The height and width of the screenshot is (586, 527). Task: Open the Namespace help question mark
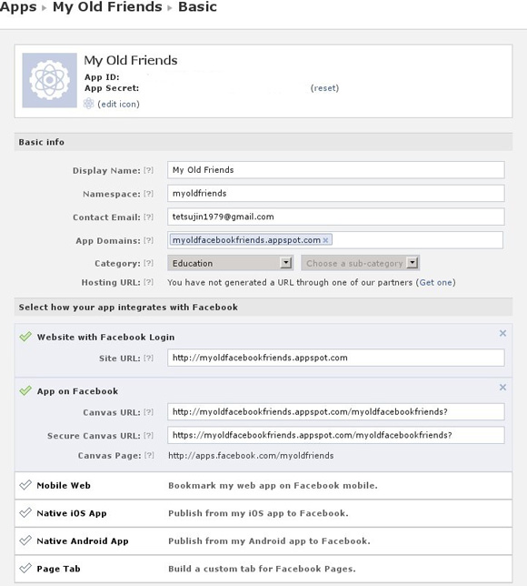pos(148,194)
